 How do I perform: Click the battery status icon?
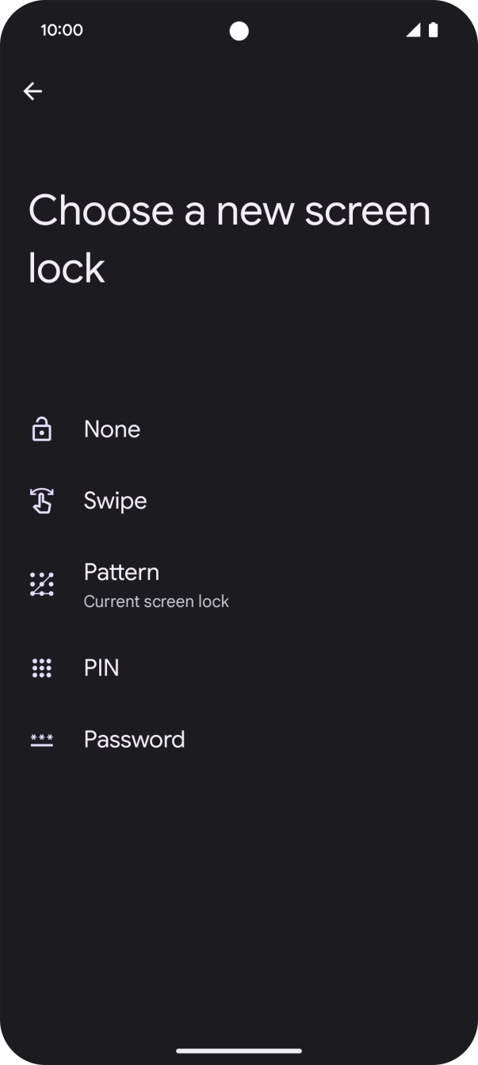[434, 30]
